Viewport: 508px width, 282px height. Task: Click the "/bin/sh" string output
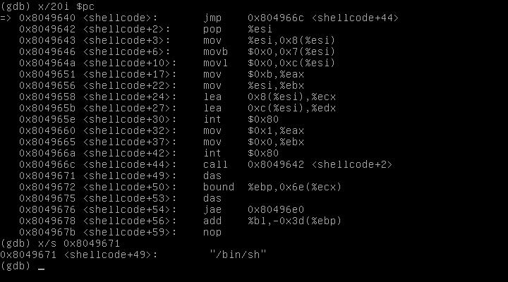click(x=238, y=255)
